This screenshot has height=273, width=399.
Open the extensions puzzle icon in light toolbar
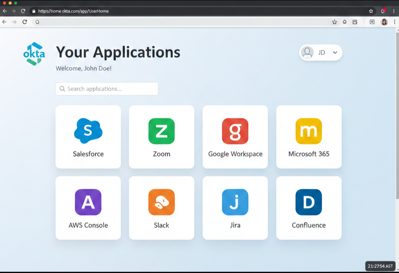pyautogui.click(x=344, y=22)
